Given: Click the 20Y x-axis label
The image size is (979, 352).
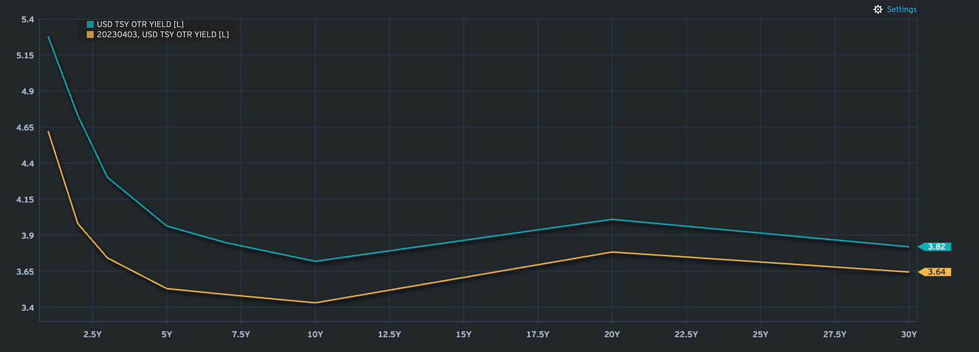Looking at the screenshot, I should [612, 334].
